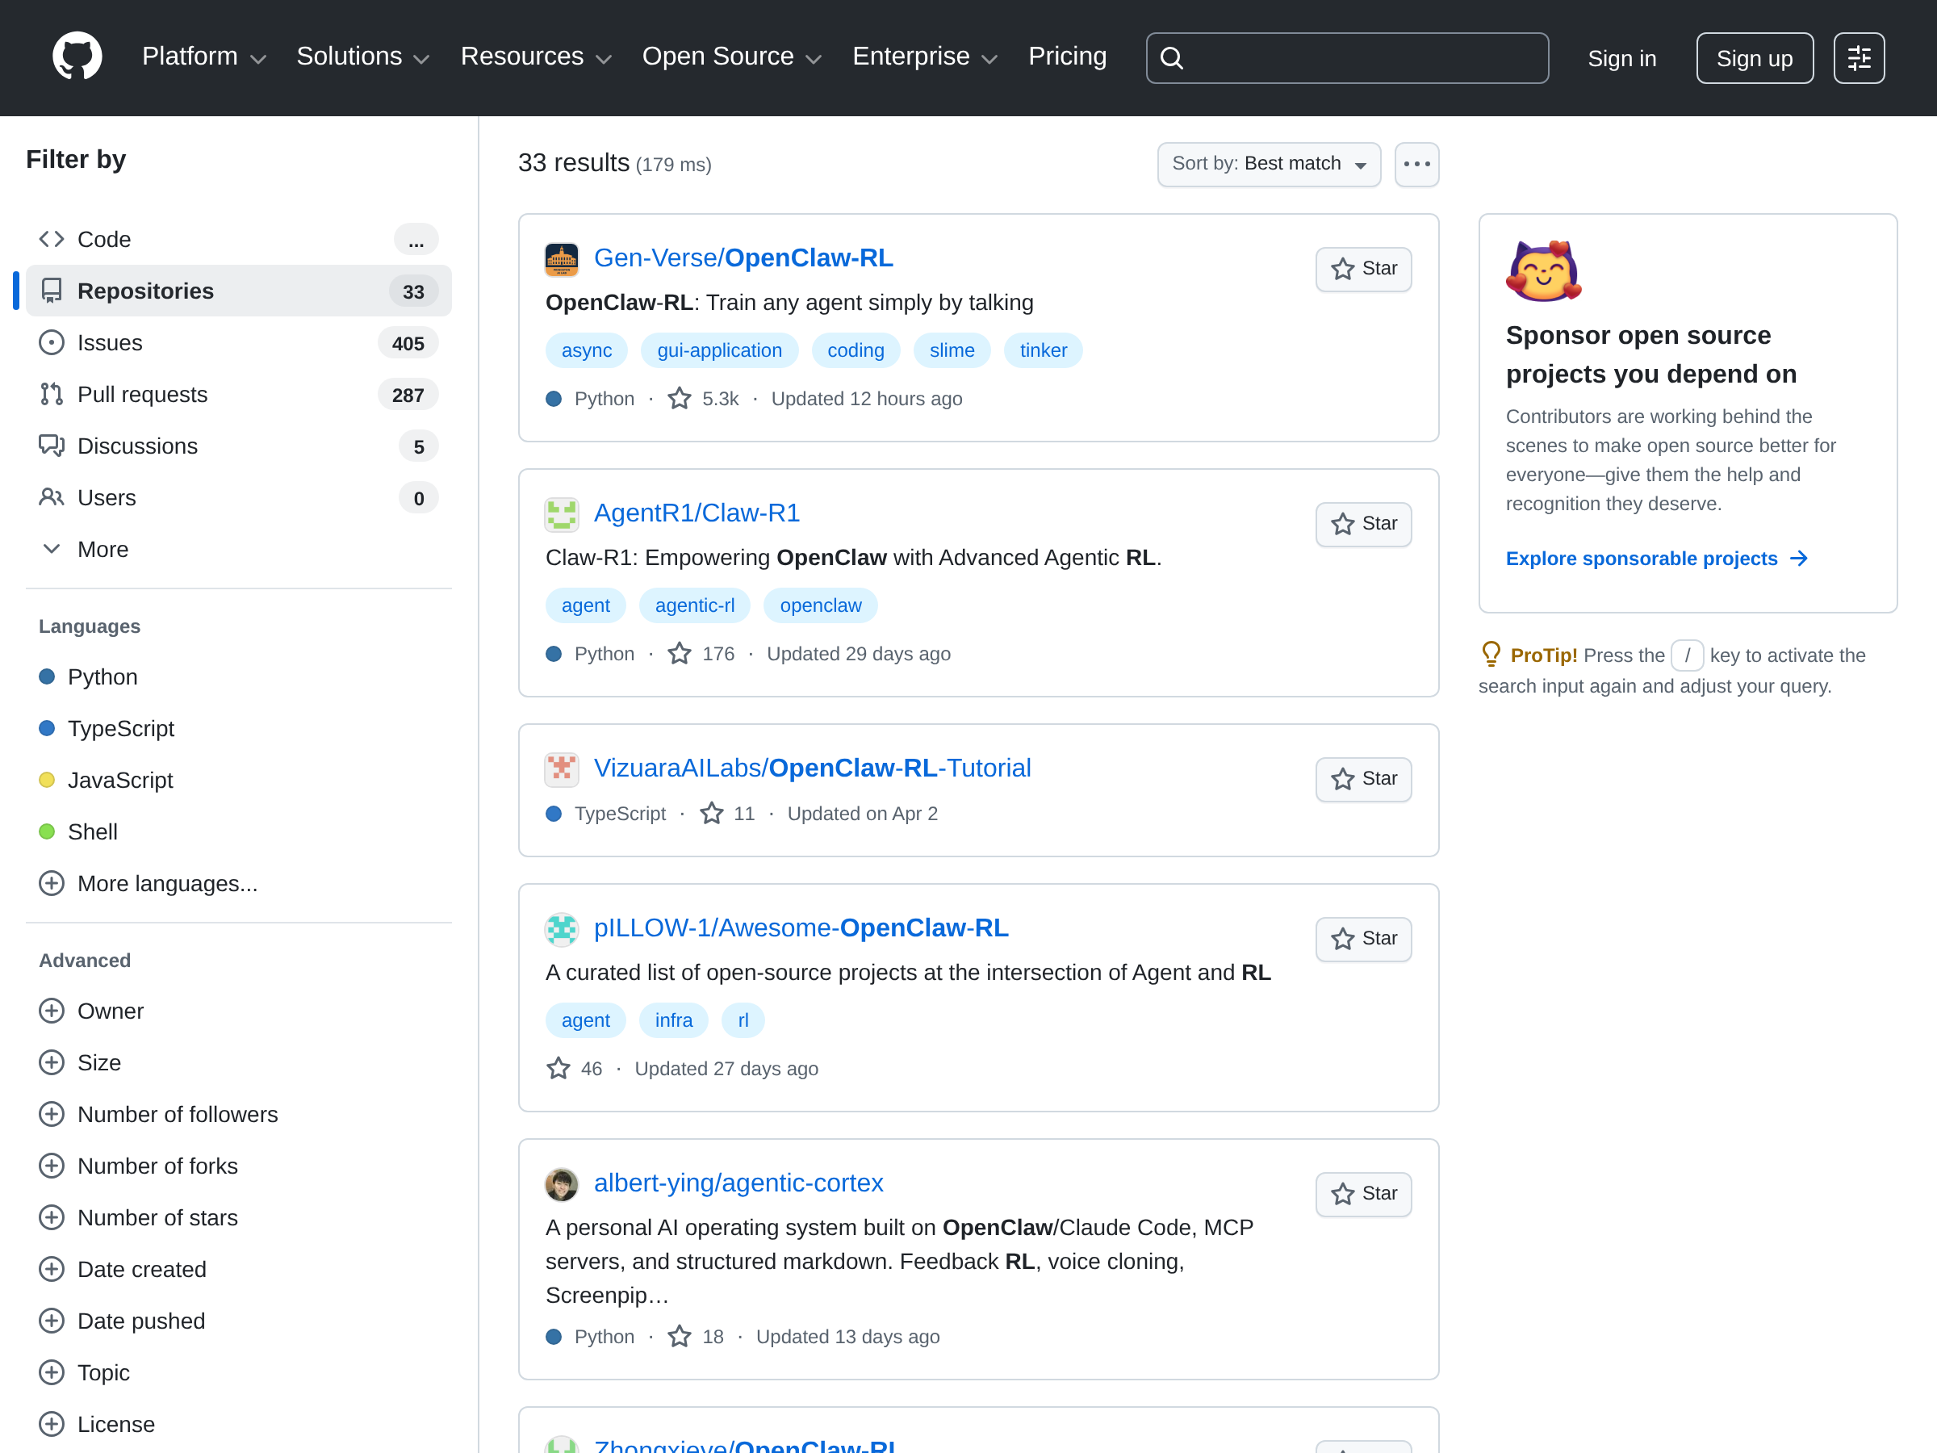Click the AgentR1 avatar icon
1937x1453 pixels.
tap(561, 514)
